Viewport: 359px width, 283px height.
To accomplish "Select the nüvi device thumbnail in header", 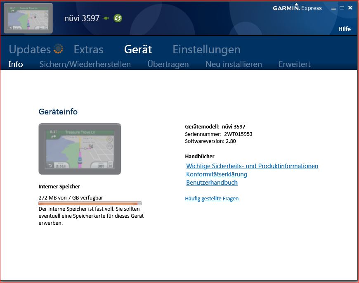I will (28, 18).
